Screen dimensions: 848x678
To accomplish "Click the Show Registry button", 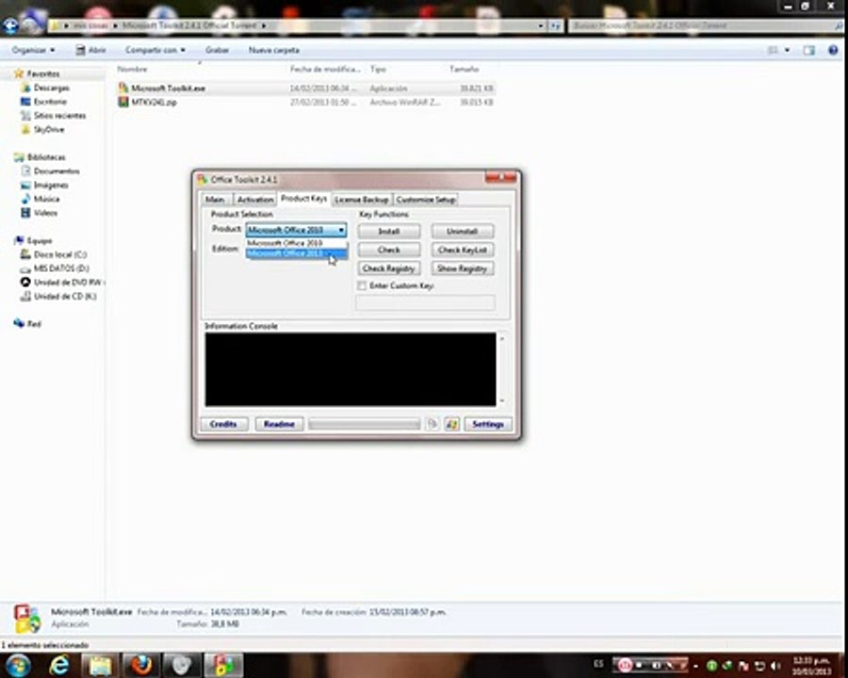I will (x=463, y=268).
